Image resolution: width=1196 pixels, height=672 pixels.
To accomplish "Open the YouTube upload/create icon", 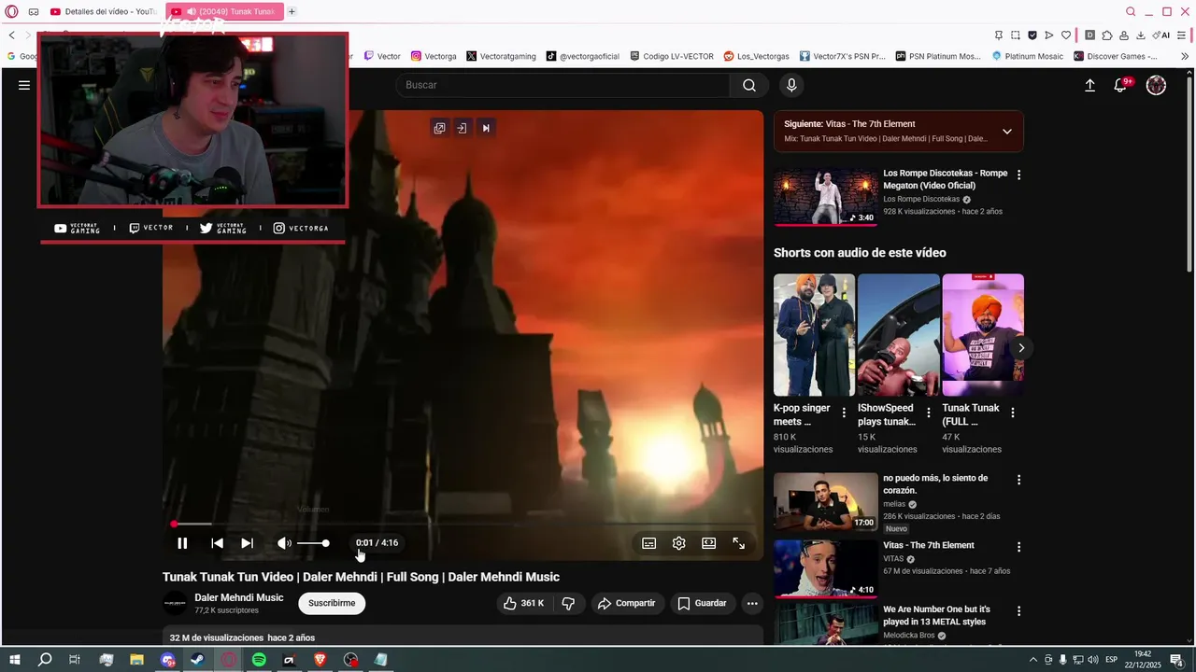I will (1089, 85).
